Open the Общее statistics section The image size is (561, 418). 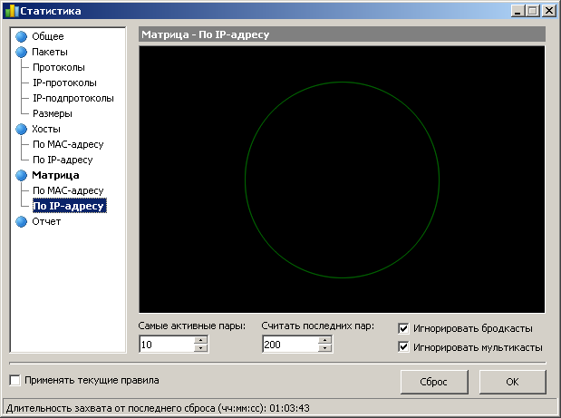[48, 36]
